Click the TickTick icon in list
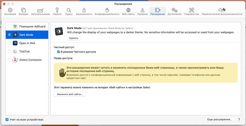 tap(15, 51)
